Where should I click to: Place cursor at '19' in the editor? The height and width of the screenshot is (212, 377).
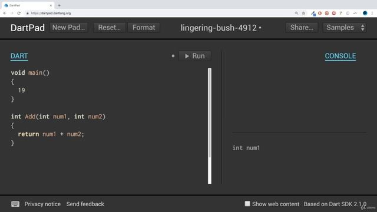(x=21, y=90)
